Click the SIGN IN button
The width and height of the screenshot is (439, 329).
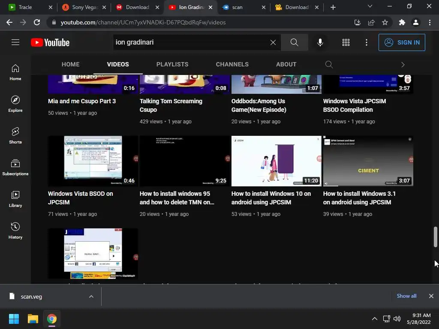[402, 42]
